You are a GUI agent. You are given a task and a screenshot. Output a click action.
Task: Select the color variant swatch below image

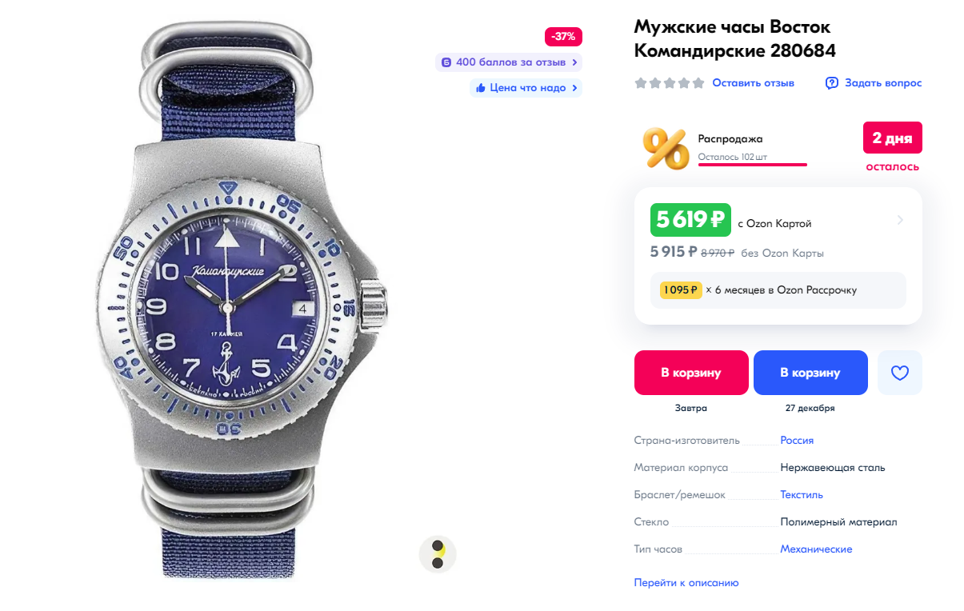click(x=438, y=554)
